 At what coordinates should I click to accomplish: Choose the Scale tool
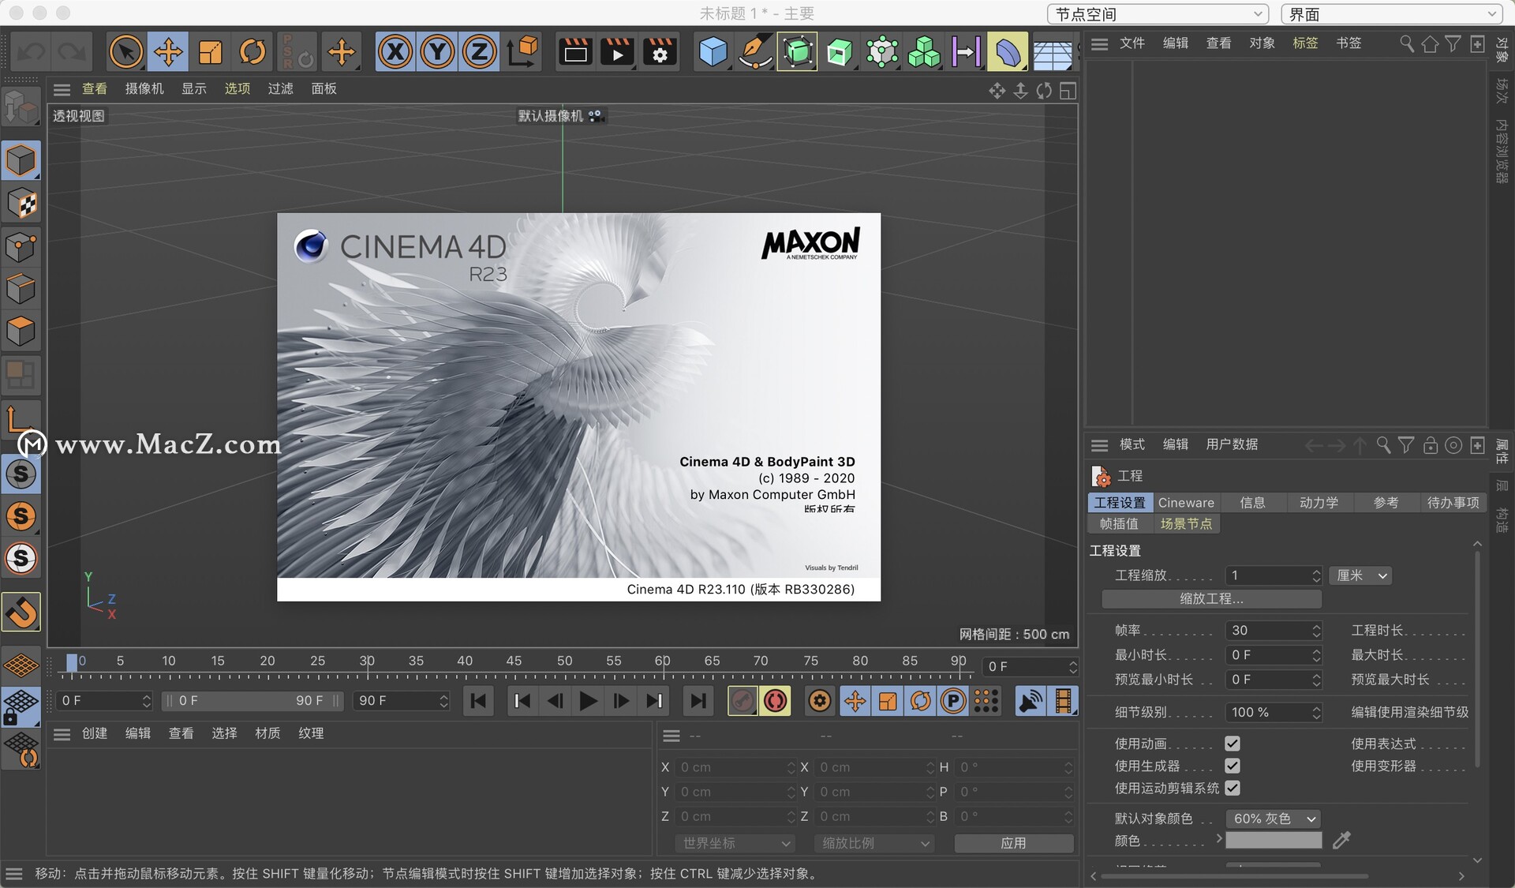(210, 52)
